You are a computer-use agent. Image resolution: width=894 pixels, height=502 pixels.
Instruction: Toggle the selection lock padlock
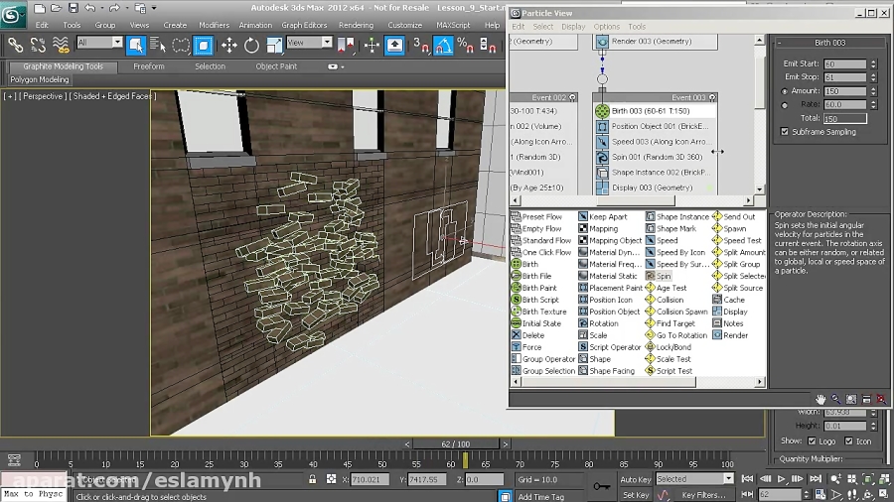click(x=313, y=479)
